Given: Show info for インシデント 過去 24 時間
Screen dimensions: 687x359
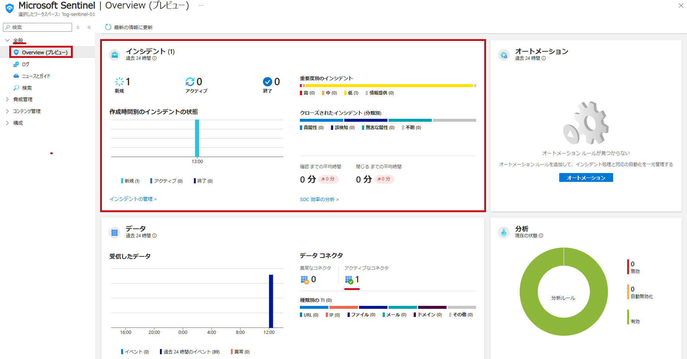Looking at the screenshot, I should [155, 58].
